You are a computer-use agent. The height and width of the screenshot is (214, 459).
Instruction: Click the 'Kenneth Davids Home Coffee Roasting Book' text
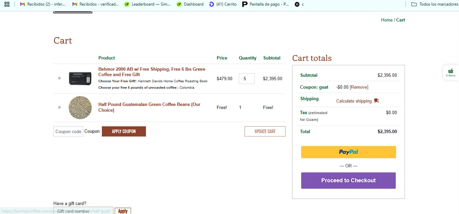173,81
